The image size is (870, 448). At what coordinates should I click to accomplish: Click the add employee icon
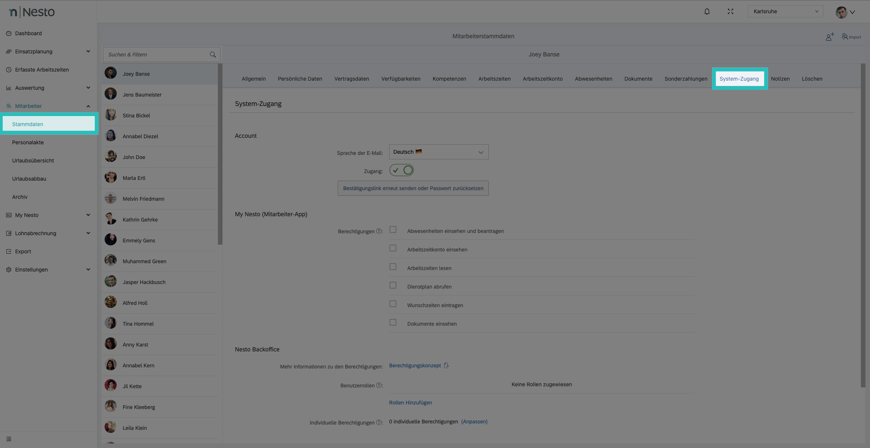[x=830, y=37]
